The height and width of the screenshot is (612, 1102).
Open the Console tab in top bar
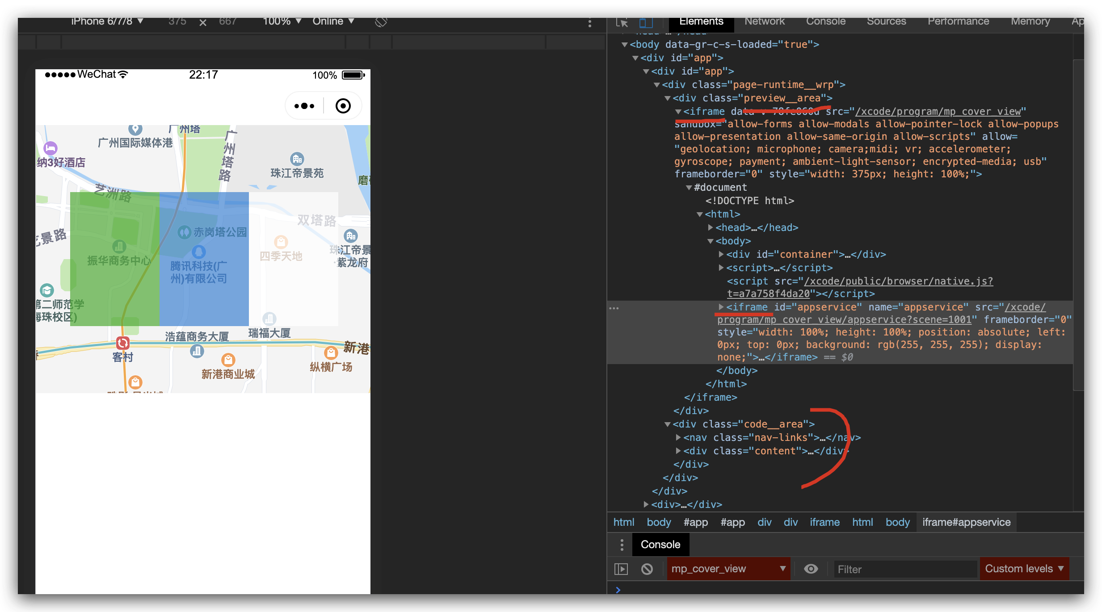(825, 22)
